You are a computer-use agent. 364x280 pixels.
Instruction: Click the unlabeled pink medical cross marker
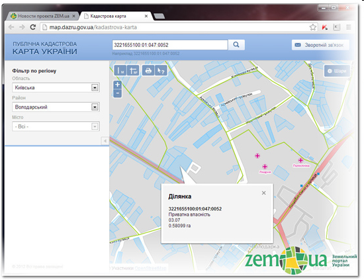coord(257,156)
